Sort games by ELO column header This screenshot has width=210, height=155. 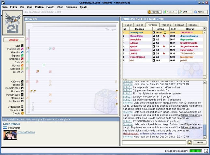[x=172, y=29]
